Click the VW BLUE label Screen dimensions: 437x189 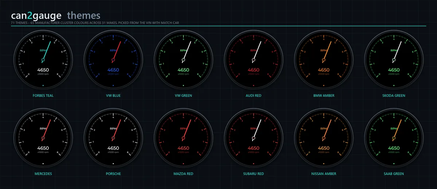[x=113, y=96]
